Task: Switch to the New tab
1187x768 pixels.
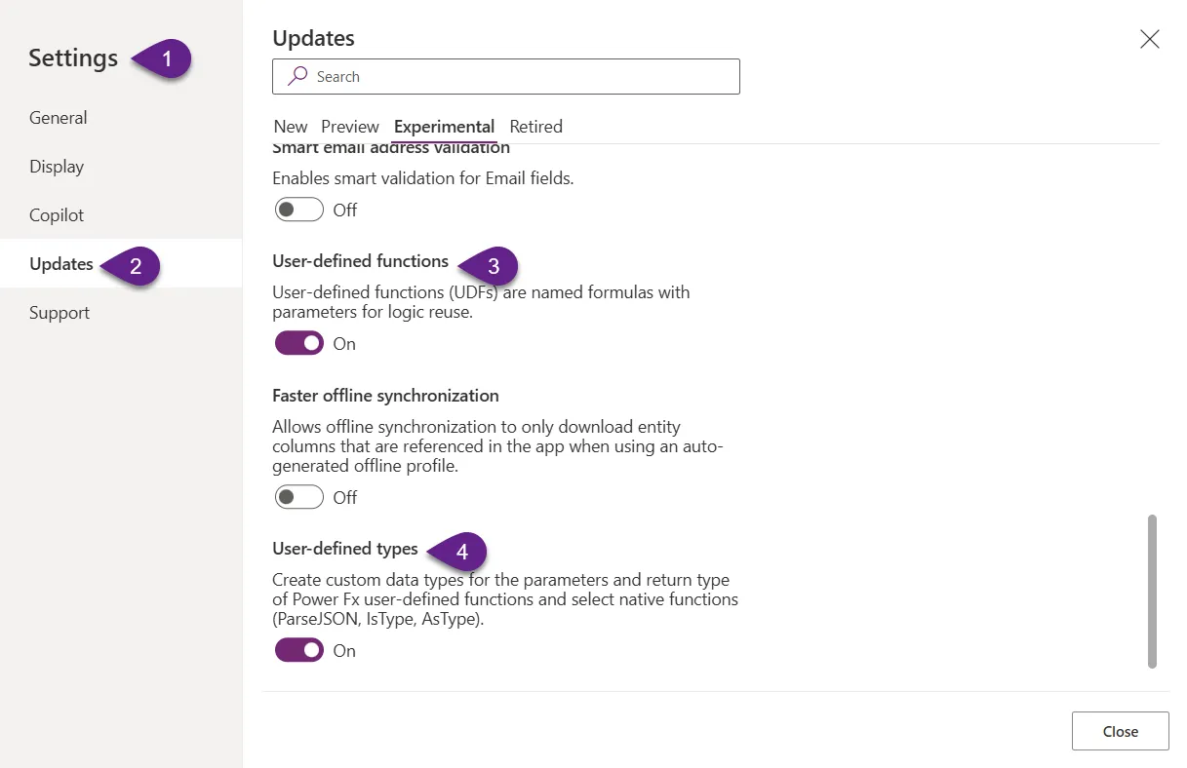Action: [291, 127]
